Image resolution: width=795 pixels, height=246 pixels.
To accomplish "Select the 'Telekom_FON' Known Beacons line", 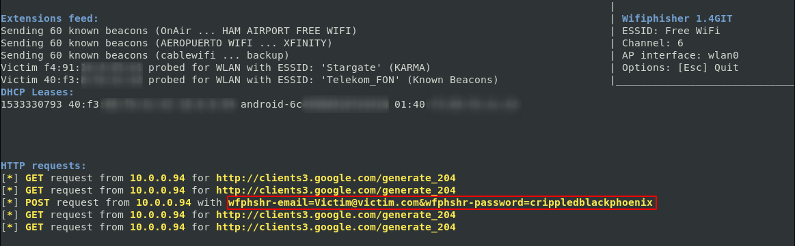I will (x=250, y=80).
